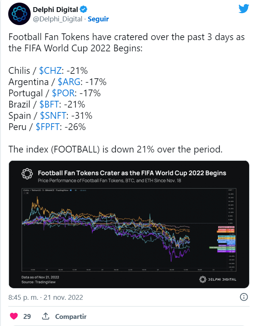Click the blue verified badge icon

(x=83, y=10)
